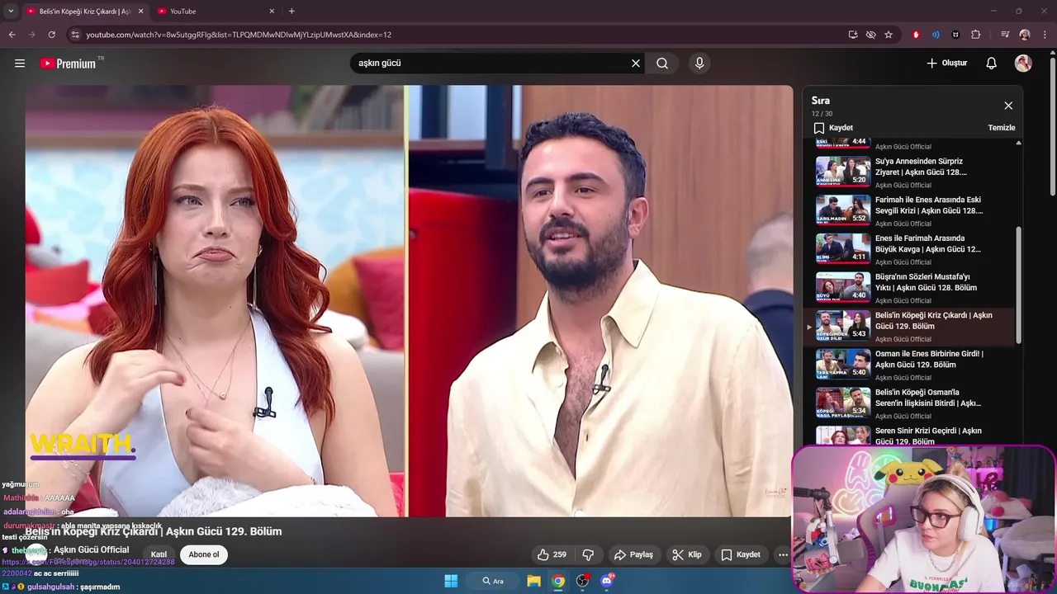Click the install app icon in address bar

[x=853, y=35]
